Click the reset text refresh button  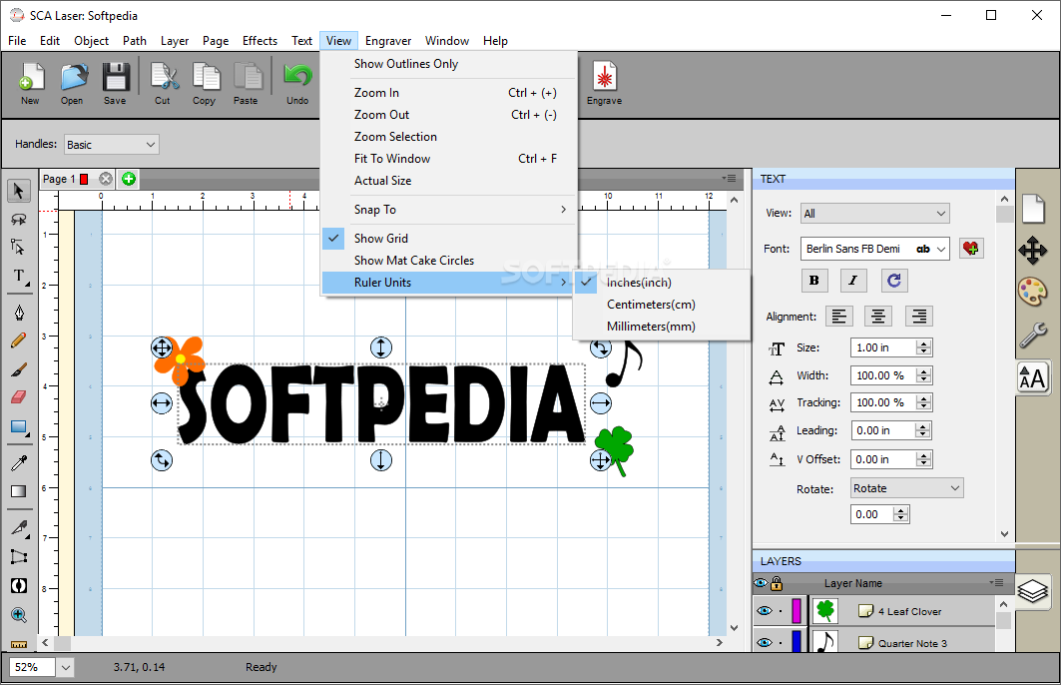click(x=894, y=281)
